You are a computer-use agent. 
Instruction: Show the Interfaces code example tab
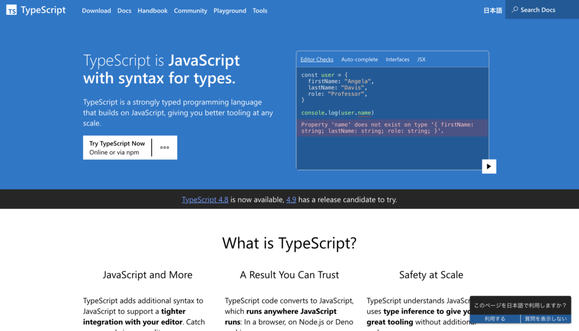(x=397, y=59)
